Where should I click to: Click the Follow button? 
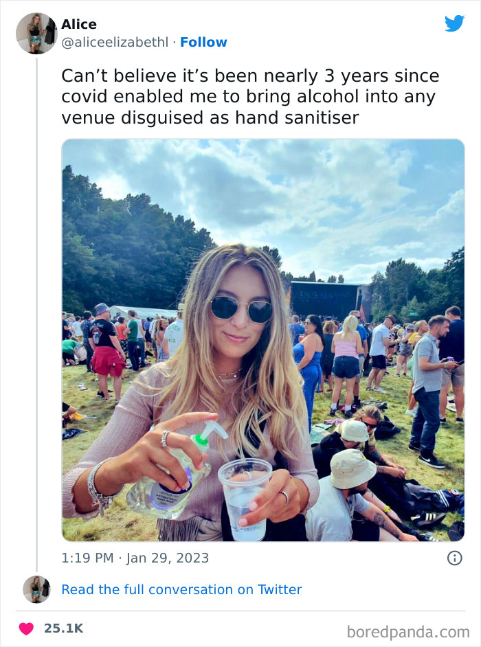coord(204,41)
